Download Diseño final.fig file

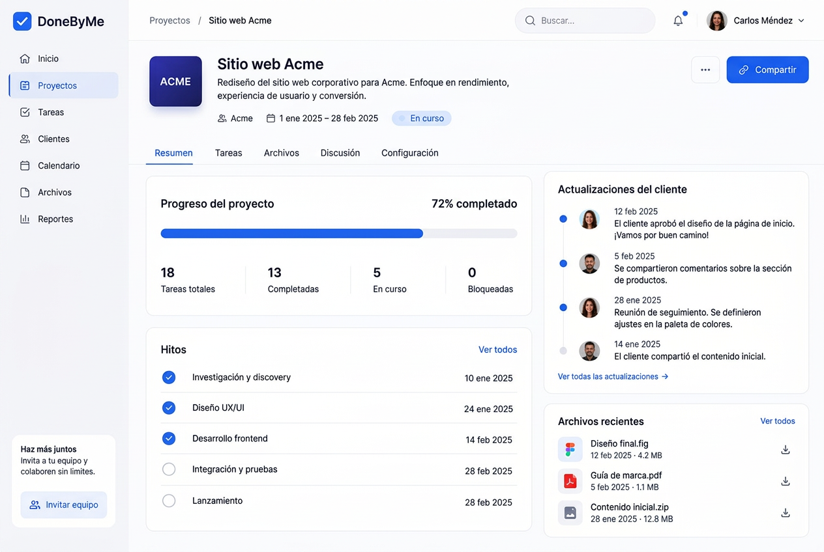[786, 450]
